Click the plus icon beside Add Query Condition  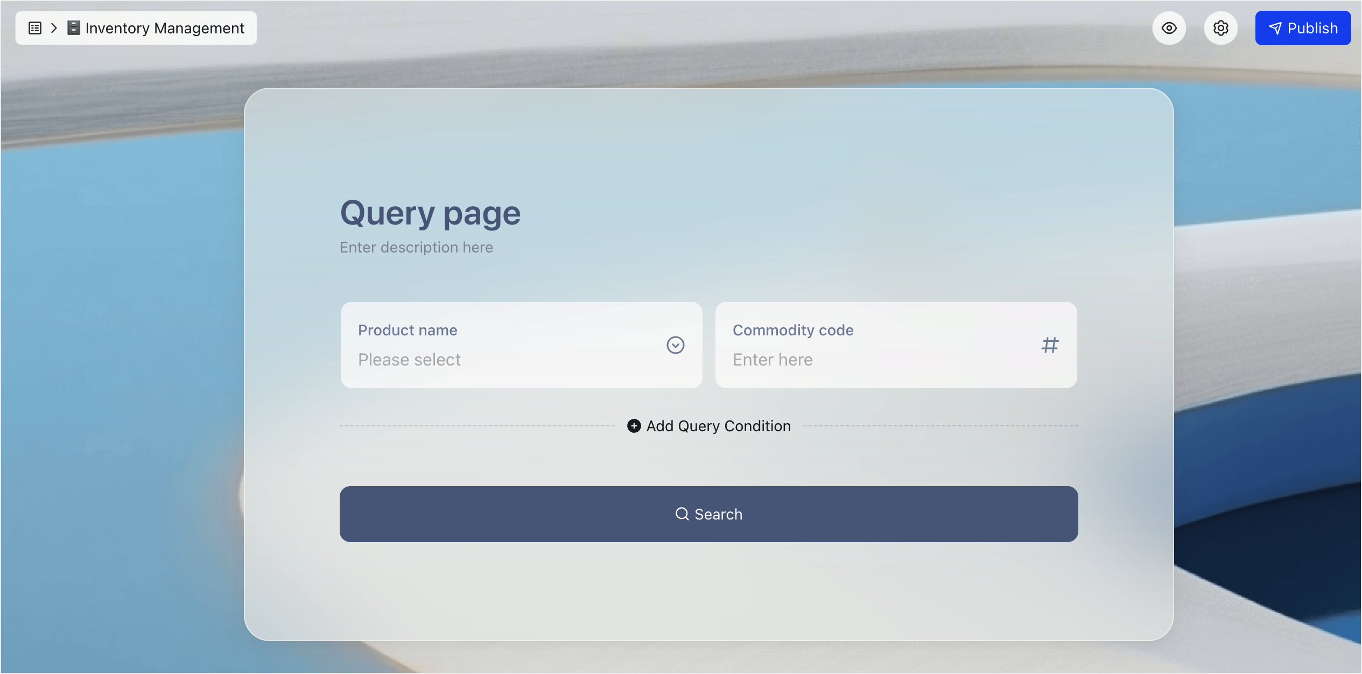coord(634,426)
